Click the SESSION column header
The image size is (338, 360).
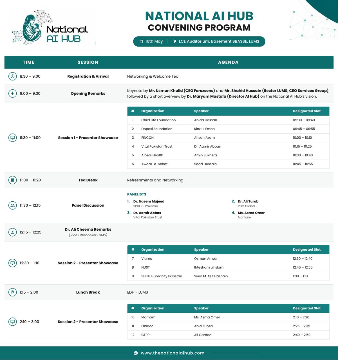pyautogui.click(x=88, y=62)
